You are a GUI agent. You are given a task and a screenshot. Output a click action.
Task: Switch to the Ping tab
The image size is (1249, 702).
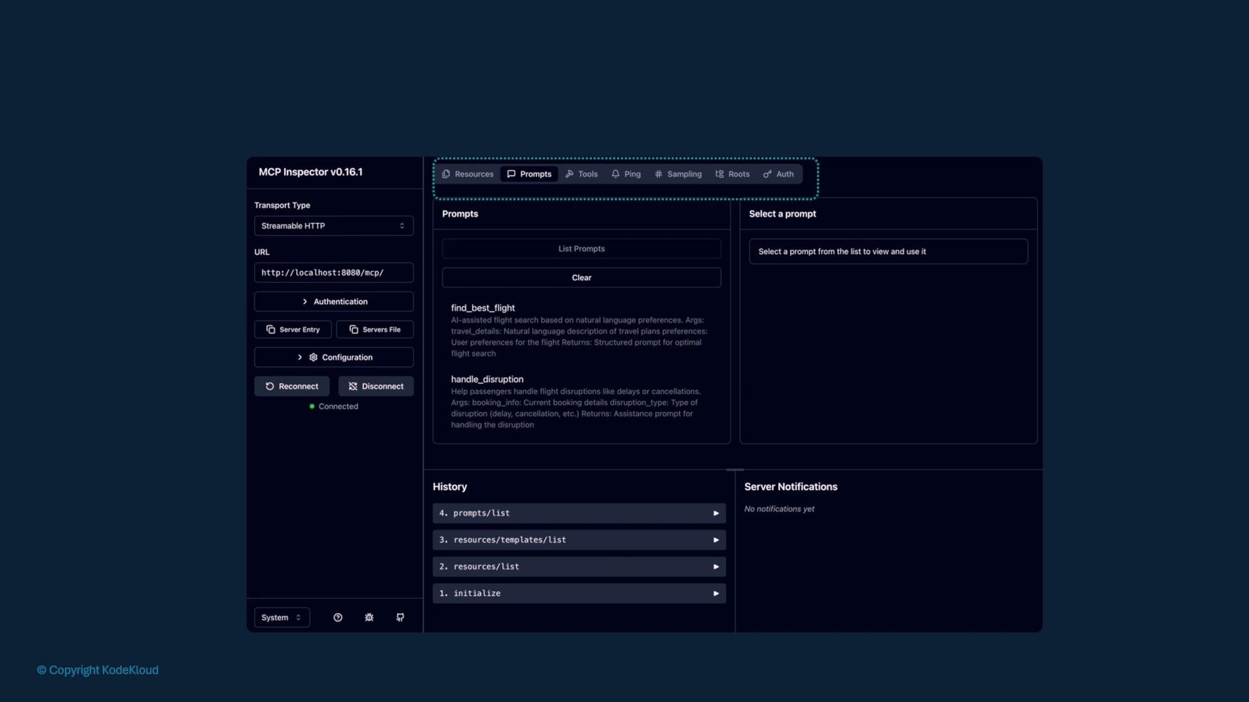(626, 174)
